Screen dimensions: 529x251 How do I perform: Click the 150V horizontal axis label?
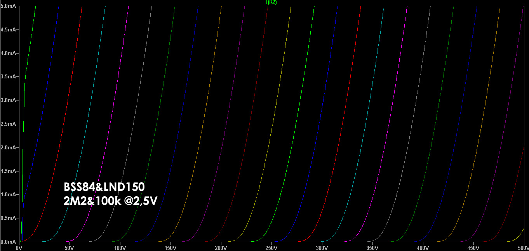tap(170, 248)
